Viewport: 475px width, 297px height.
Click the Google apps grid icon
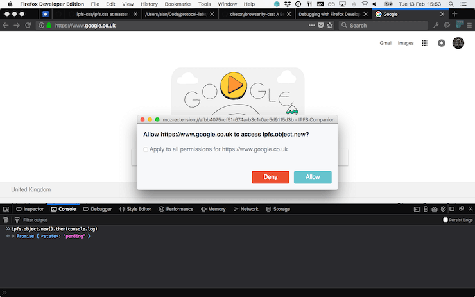pos(425,43)
